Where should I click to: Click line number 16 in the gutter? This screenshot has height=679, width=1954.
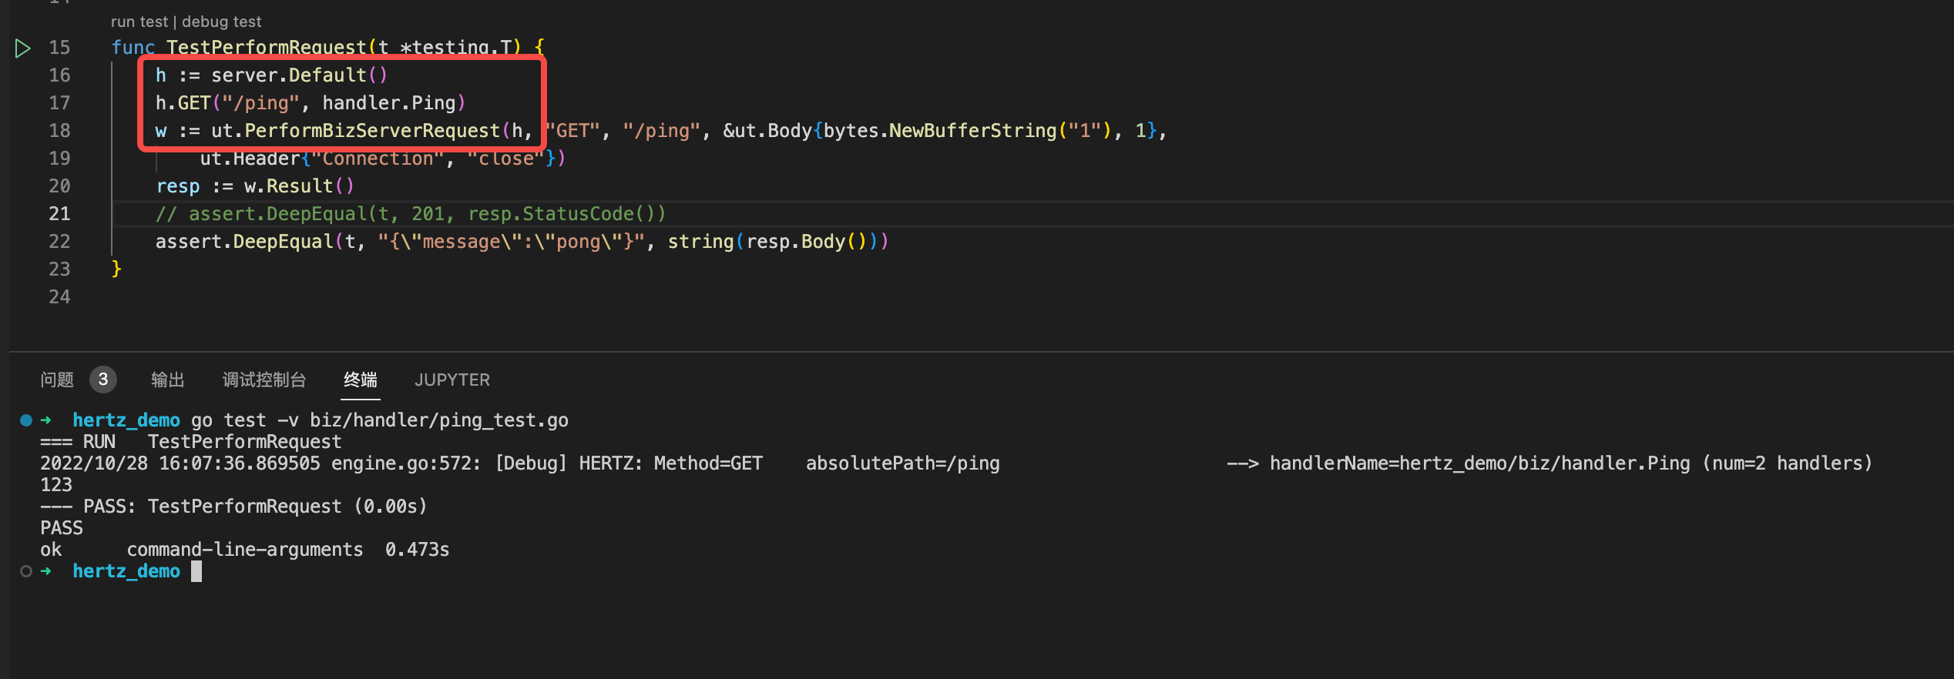59,75
